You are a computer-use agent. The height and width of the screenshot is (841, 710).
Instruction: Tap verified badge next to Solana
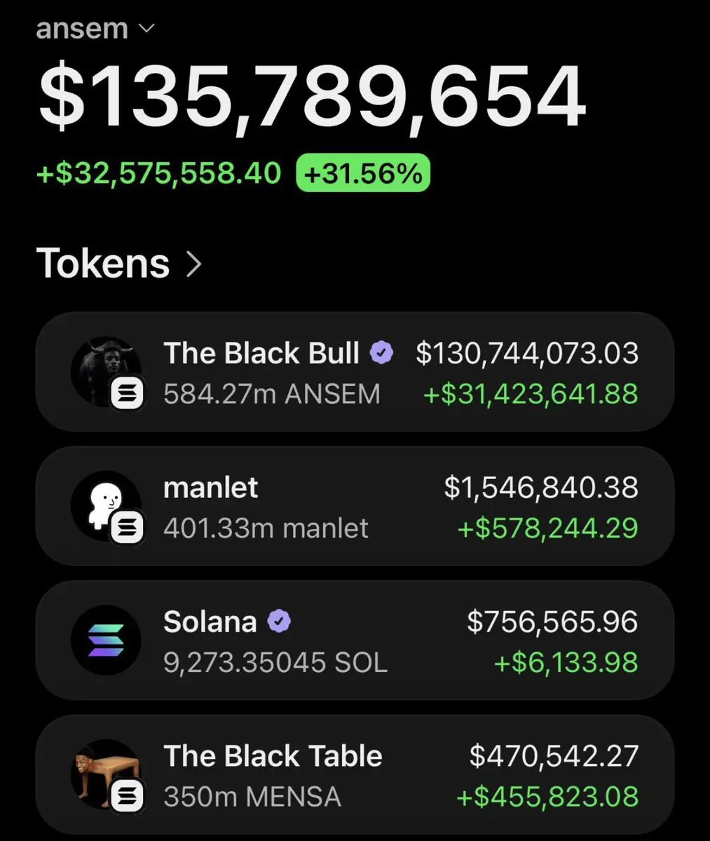pyautogui.click(x=279, y=621)
